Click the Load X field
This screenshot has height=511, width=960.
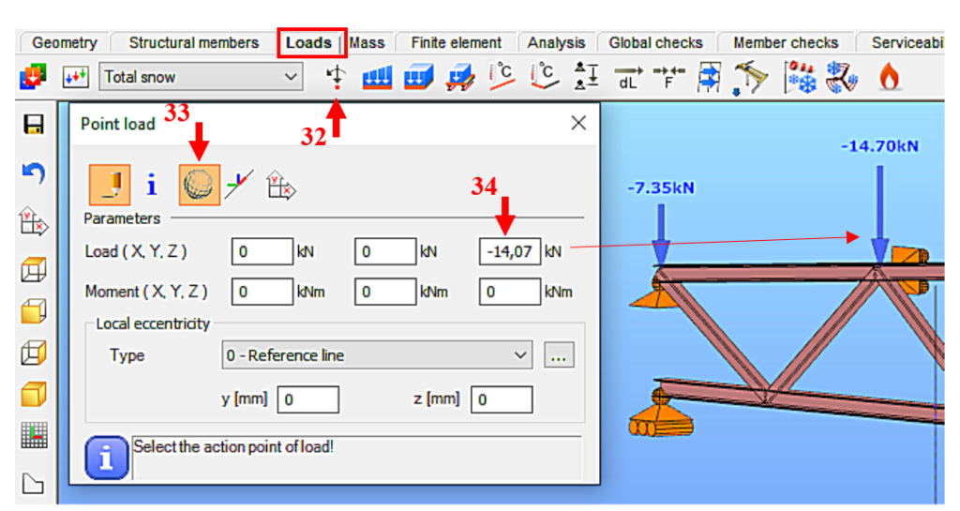coord(262,251)
